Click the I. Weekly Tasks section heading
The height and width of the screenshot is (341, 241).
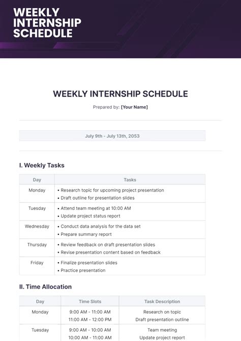point(42,165)
